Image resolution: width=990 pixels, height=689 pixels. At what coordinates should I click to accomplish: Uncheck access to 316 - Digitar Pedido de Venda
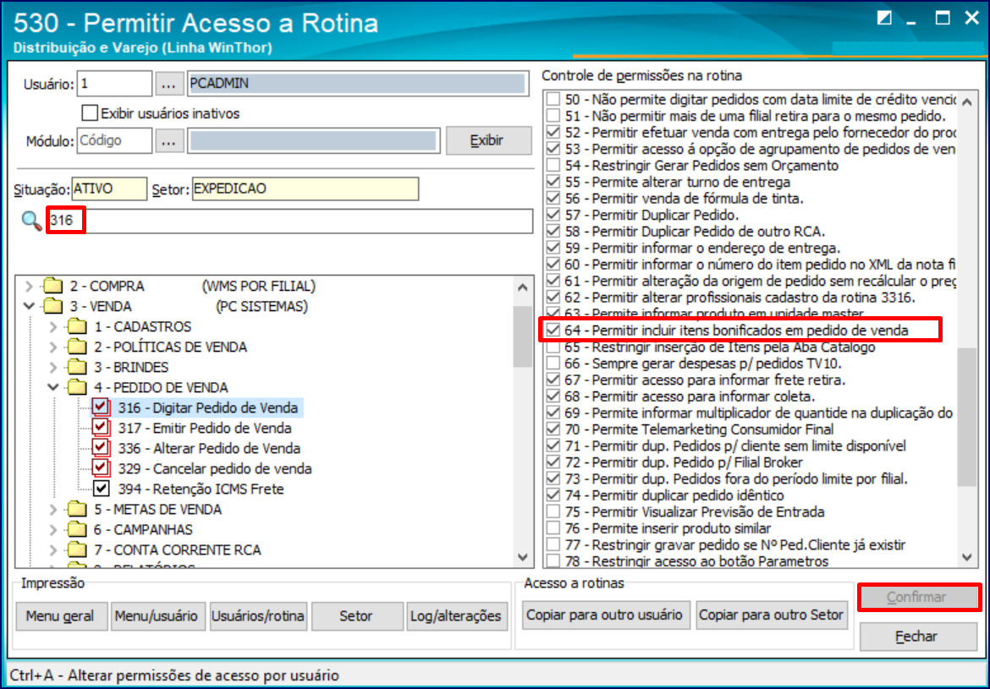tap(101, 407)
